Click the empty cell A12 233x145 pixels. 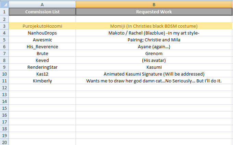click(42, 88)
